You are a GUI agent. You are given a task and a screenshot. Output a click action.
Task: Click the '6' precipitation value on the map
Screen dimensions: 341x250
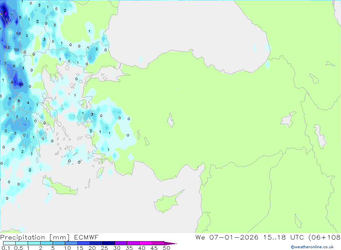pos(19,101)
